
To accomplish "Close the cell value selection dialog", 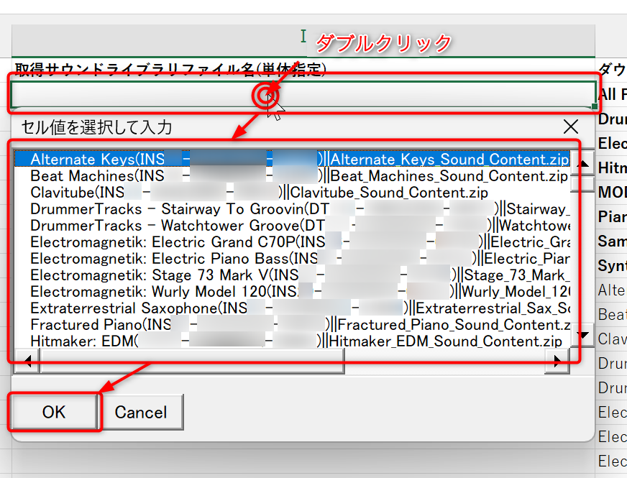I will (x=570, y=127).
